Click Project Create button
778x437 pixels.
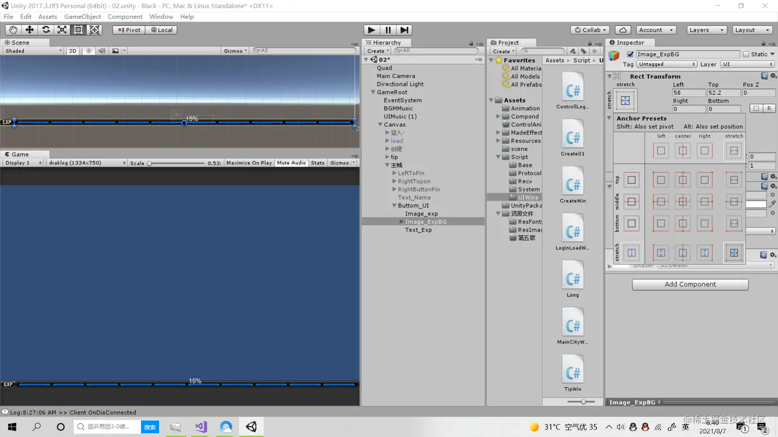(503, 51)
